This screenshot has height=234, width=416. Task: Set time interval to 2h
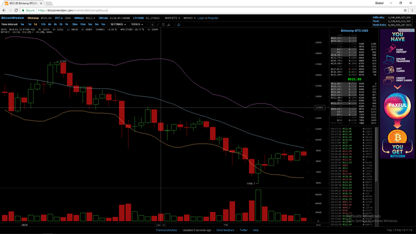point(60,25)
